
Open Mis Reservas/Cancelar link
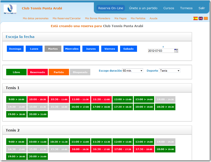(67, 18)
